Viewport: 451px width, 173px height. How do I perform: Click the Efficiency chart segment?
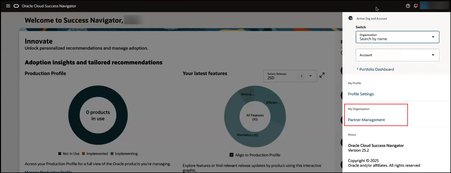point(273,103)
